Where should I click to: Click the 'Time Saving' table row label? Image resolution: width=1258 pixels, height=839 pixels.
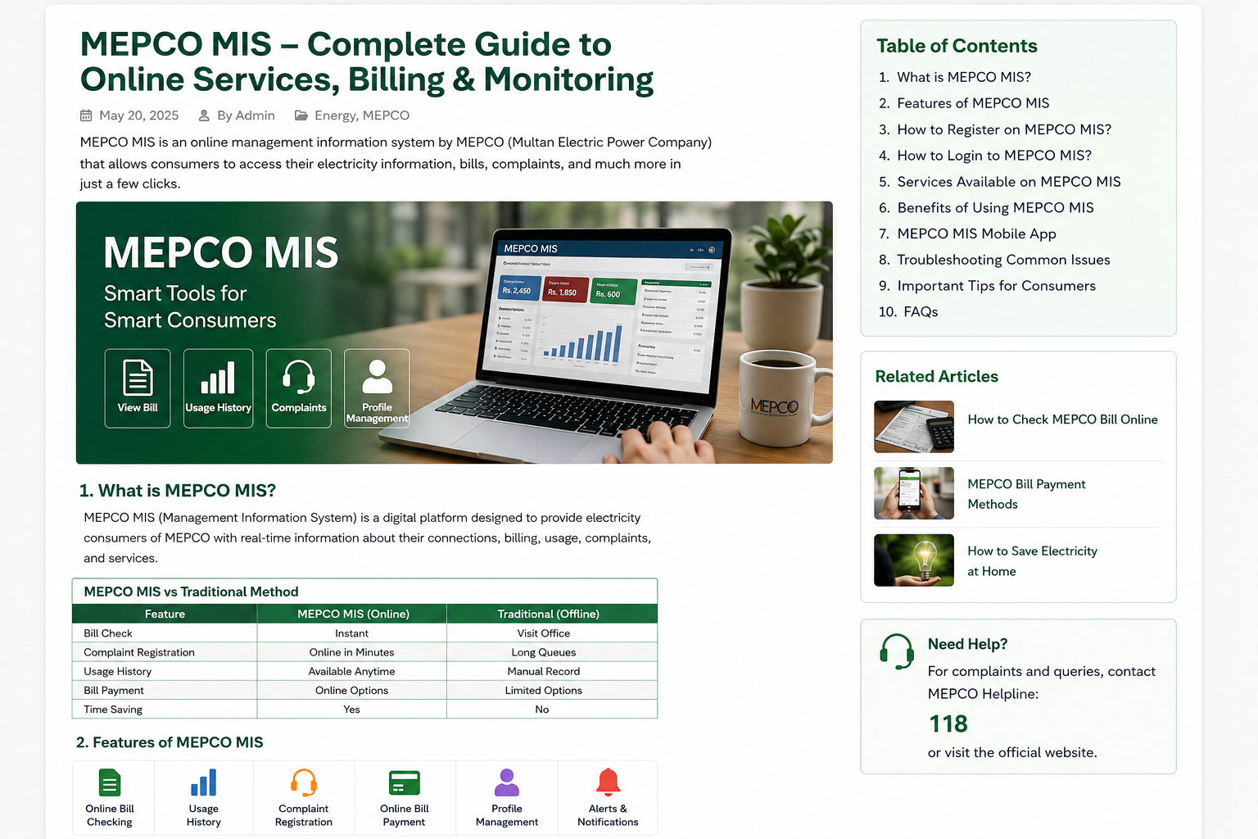[x=113, y=710]
